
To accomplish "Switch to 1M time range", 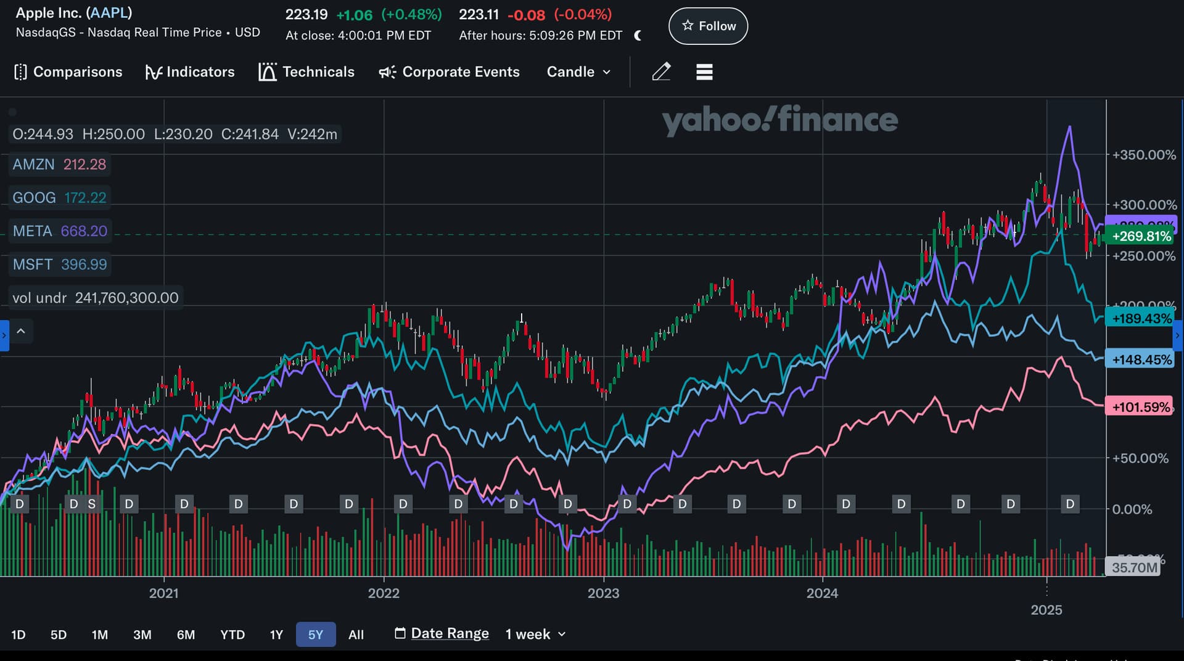I will 100,634.
